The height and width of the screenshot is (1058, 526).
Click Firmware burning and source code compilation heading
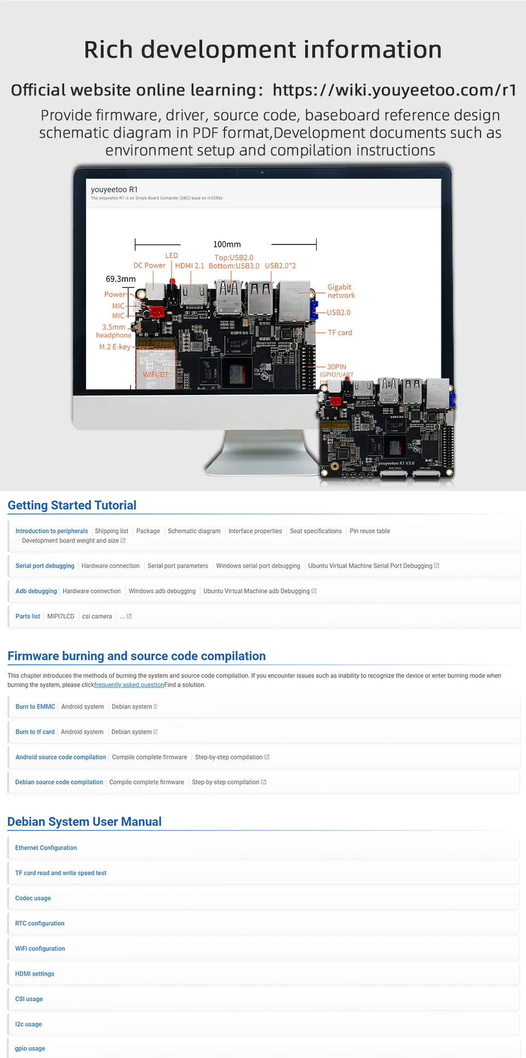(136, 656)
